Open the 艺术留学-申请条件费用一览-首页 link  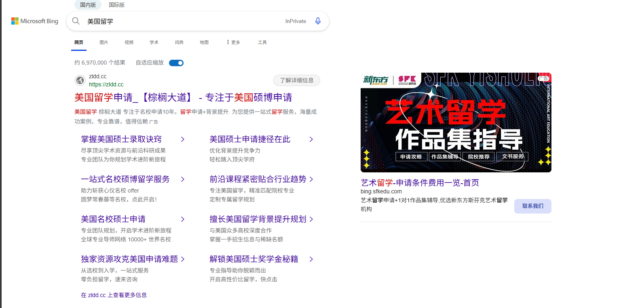click(x=420, y=183)
